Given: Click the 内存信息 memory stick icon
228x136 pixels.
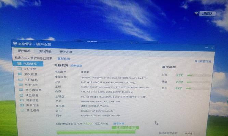Looking at the screenshot, I should 20,80.
